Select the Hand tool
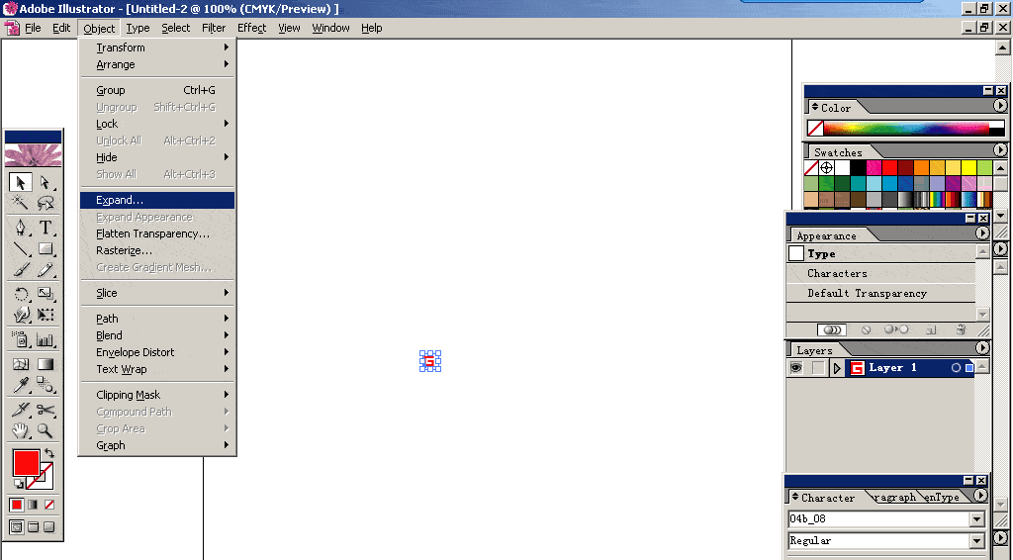The width and height of the screenshot is (1013, 560). tap(21, 430)
